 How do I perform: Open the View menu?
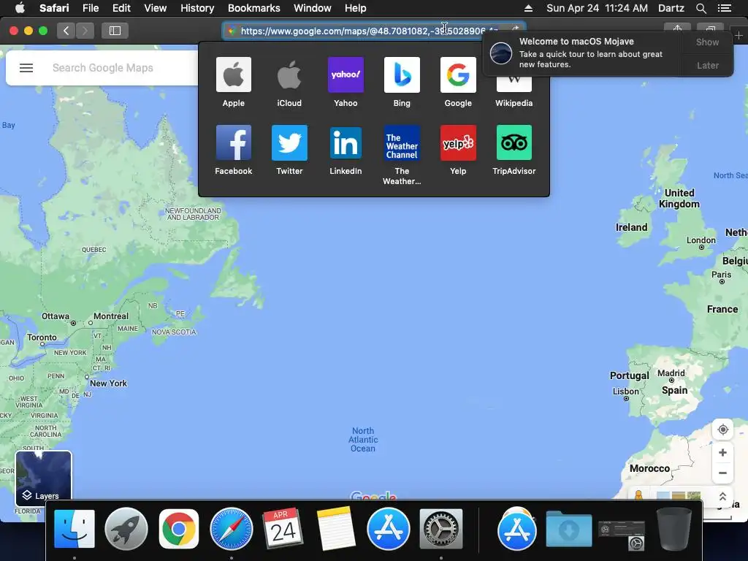click(x=156, y=8)
